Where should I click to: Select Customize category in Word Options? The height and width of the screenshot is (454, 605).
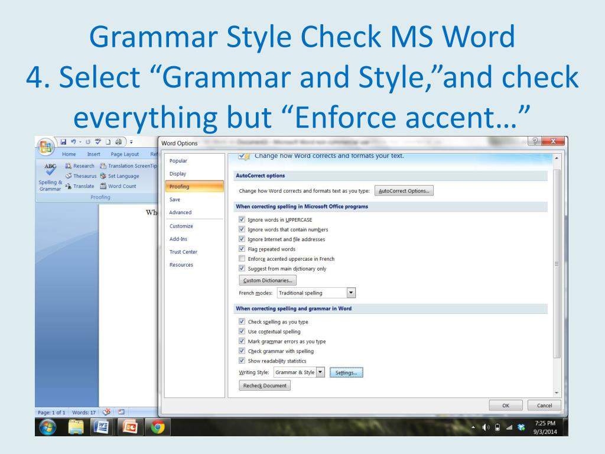click(194, 226)
